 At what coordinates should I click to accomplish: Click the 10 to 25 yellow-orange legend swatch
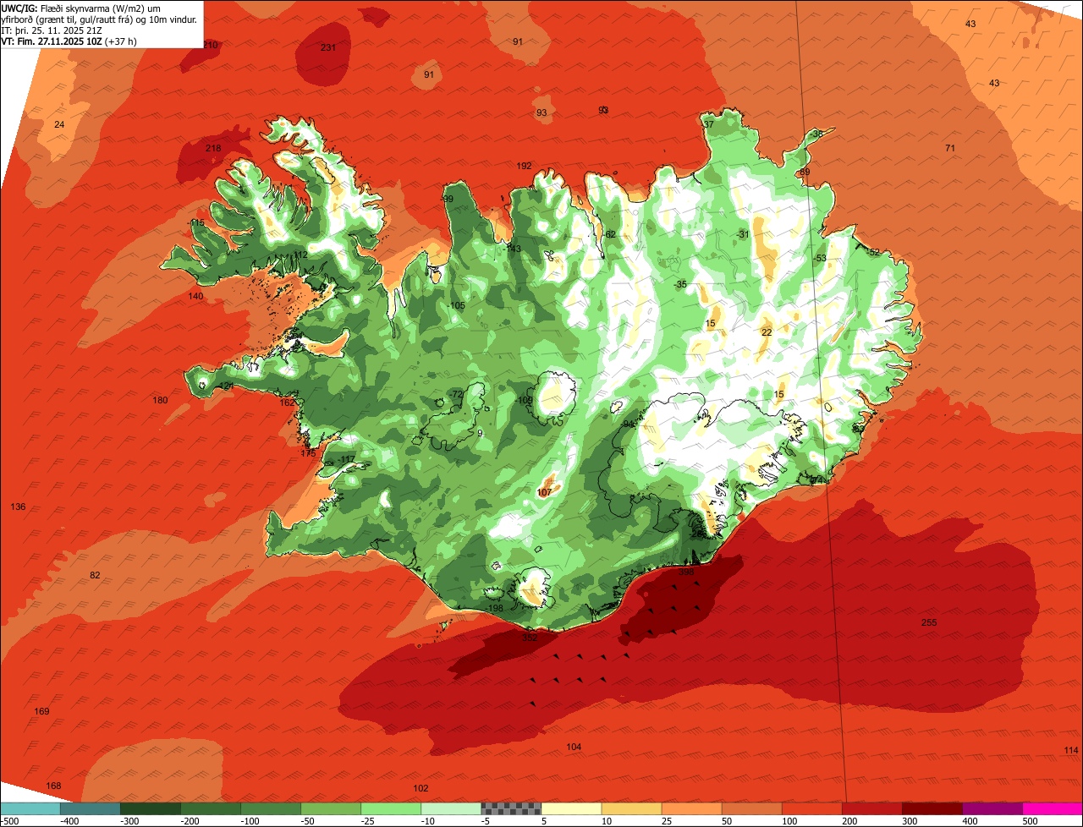[631, 808]
